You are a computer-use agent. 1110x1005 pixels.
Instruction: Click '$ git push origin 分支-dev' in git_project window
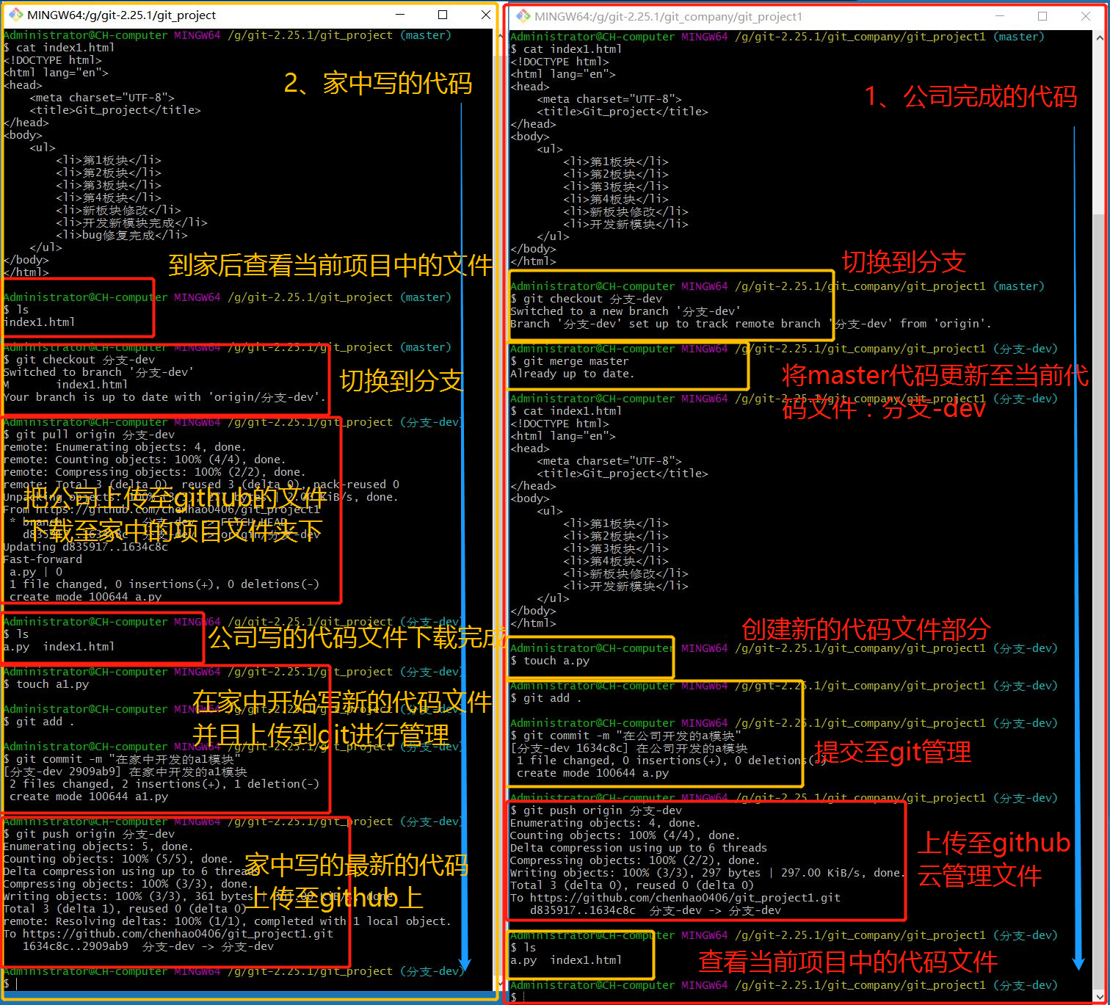[x=89, y=834]
